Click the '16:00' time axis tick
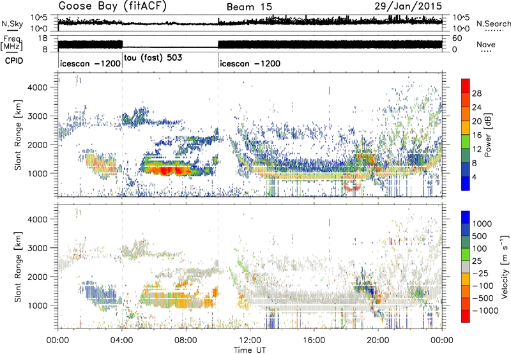This screenshot has width=511, height=354. (314, 341)
